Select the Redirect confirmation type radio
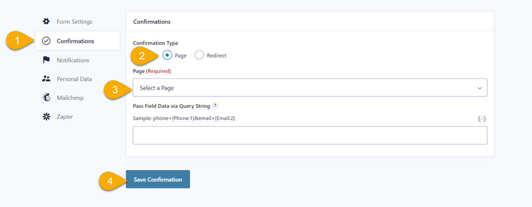 pyautogui.click(x=199, y=55)
